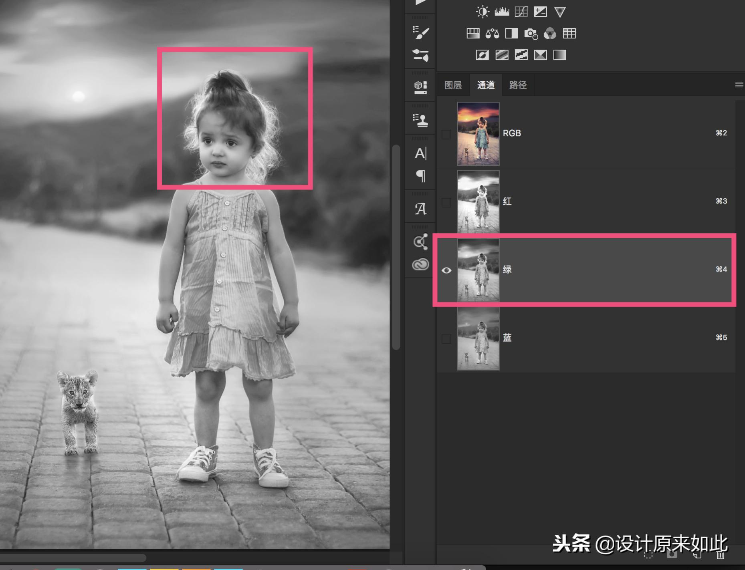Add a Levels adjustment via histogram icon
Image resolution: width=745 pixels, height=570 pixels.
(x=502, y=12)
